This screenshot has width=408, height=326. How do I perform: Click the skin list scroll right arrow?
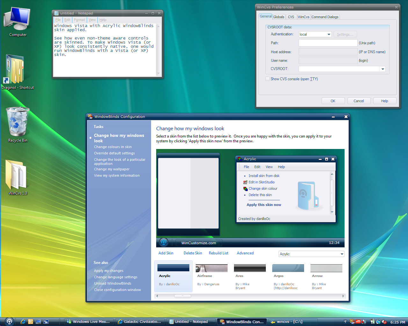click(343, 296)
